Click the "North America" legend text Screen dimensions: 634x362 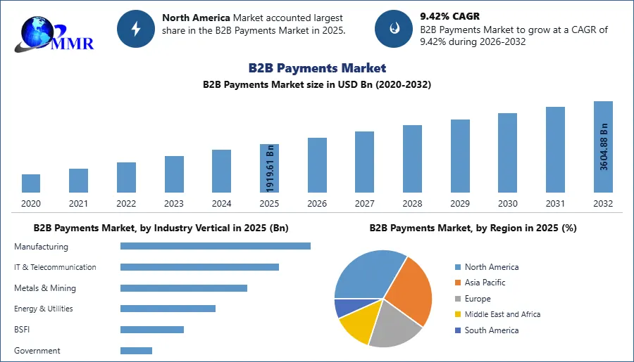pos(492,267)
